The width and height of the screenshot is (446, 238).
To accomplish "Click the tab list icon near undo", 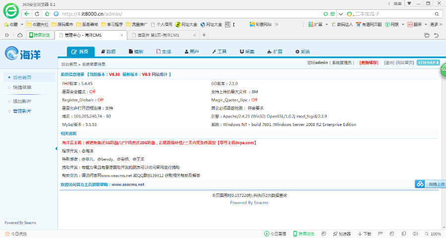I will coord(427,35).
